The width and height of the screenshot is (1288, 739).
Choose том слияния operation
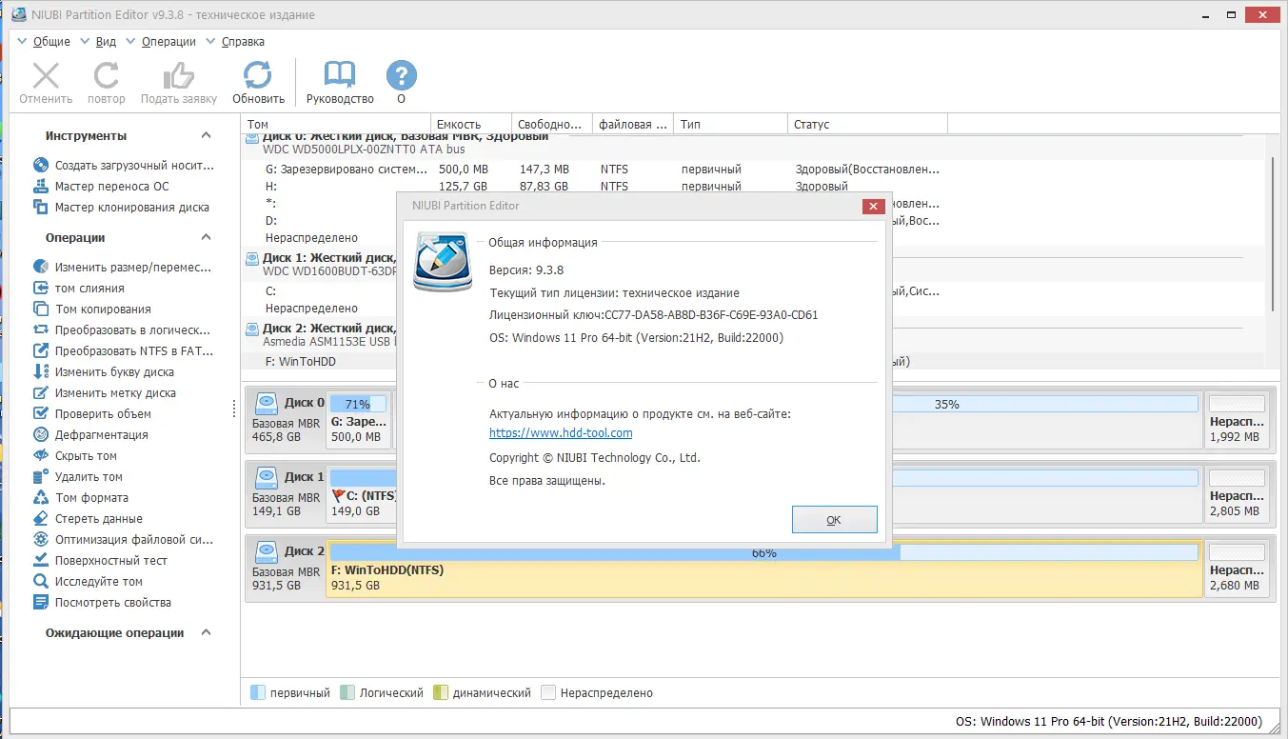78,289
